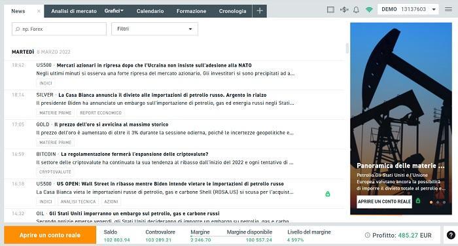Open the Filtri dropdown

(154, 29)
